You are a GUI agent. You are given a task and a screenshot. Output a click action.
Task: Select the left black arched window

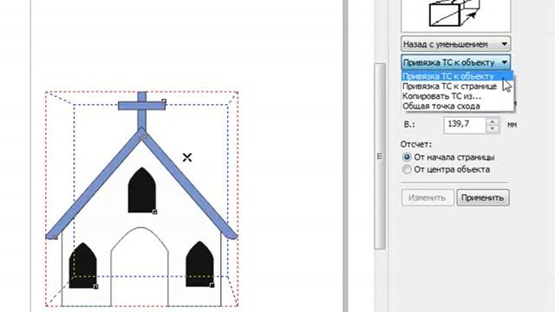click(x=83, y=265)
